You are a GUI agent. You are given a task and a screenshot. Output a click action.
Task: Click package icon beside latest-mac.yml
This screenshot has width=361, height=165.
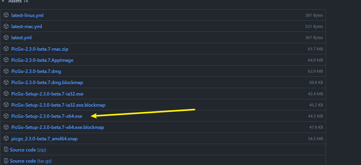6,27
